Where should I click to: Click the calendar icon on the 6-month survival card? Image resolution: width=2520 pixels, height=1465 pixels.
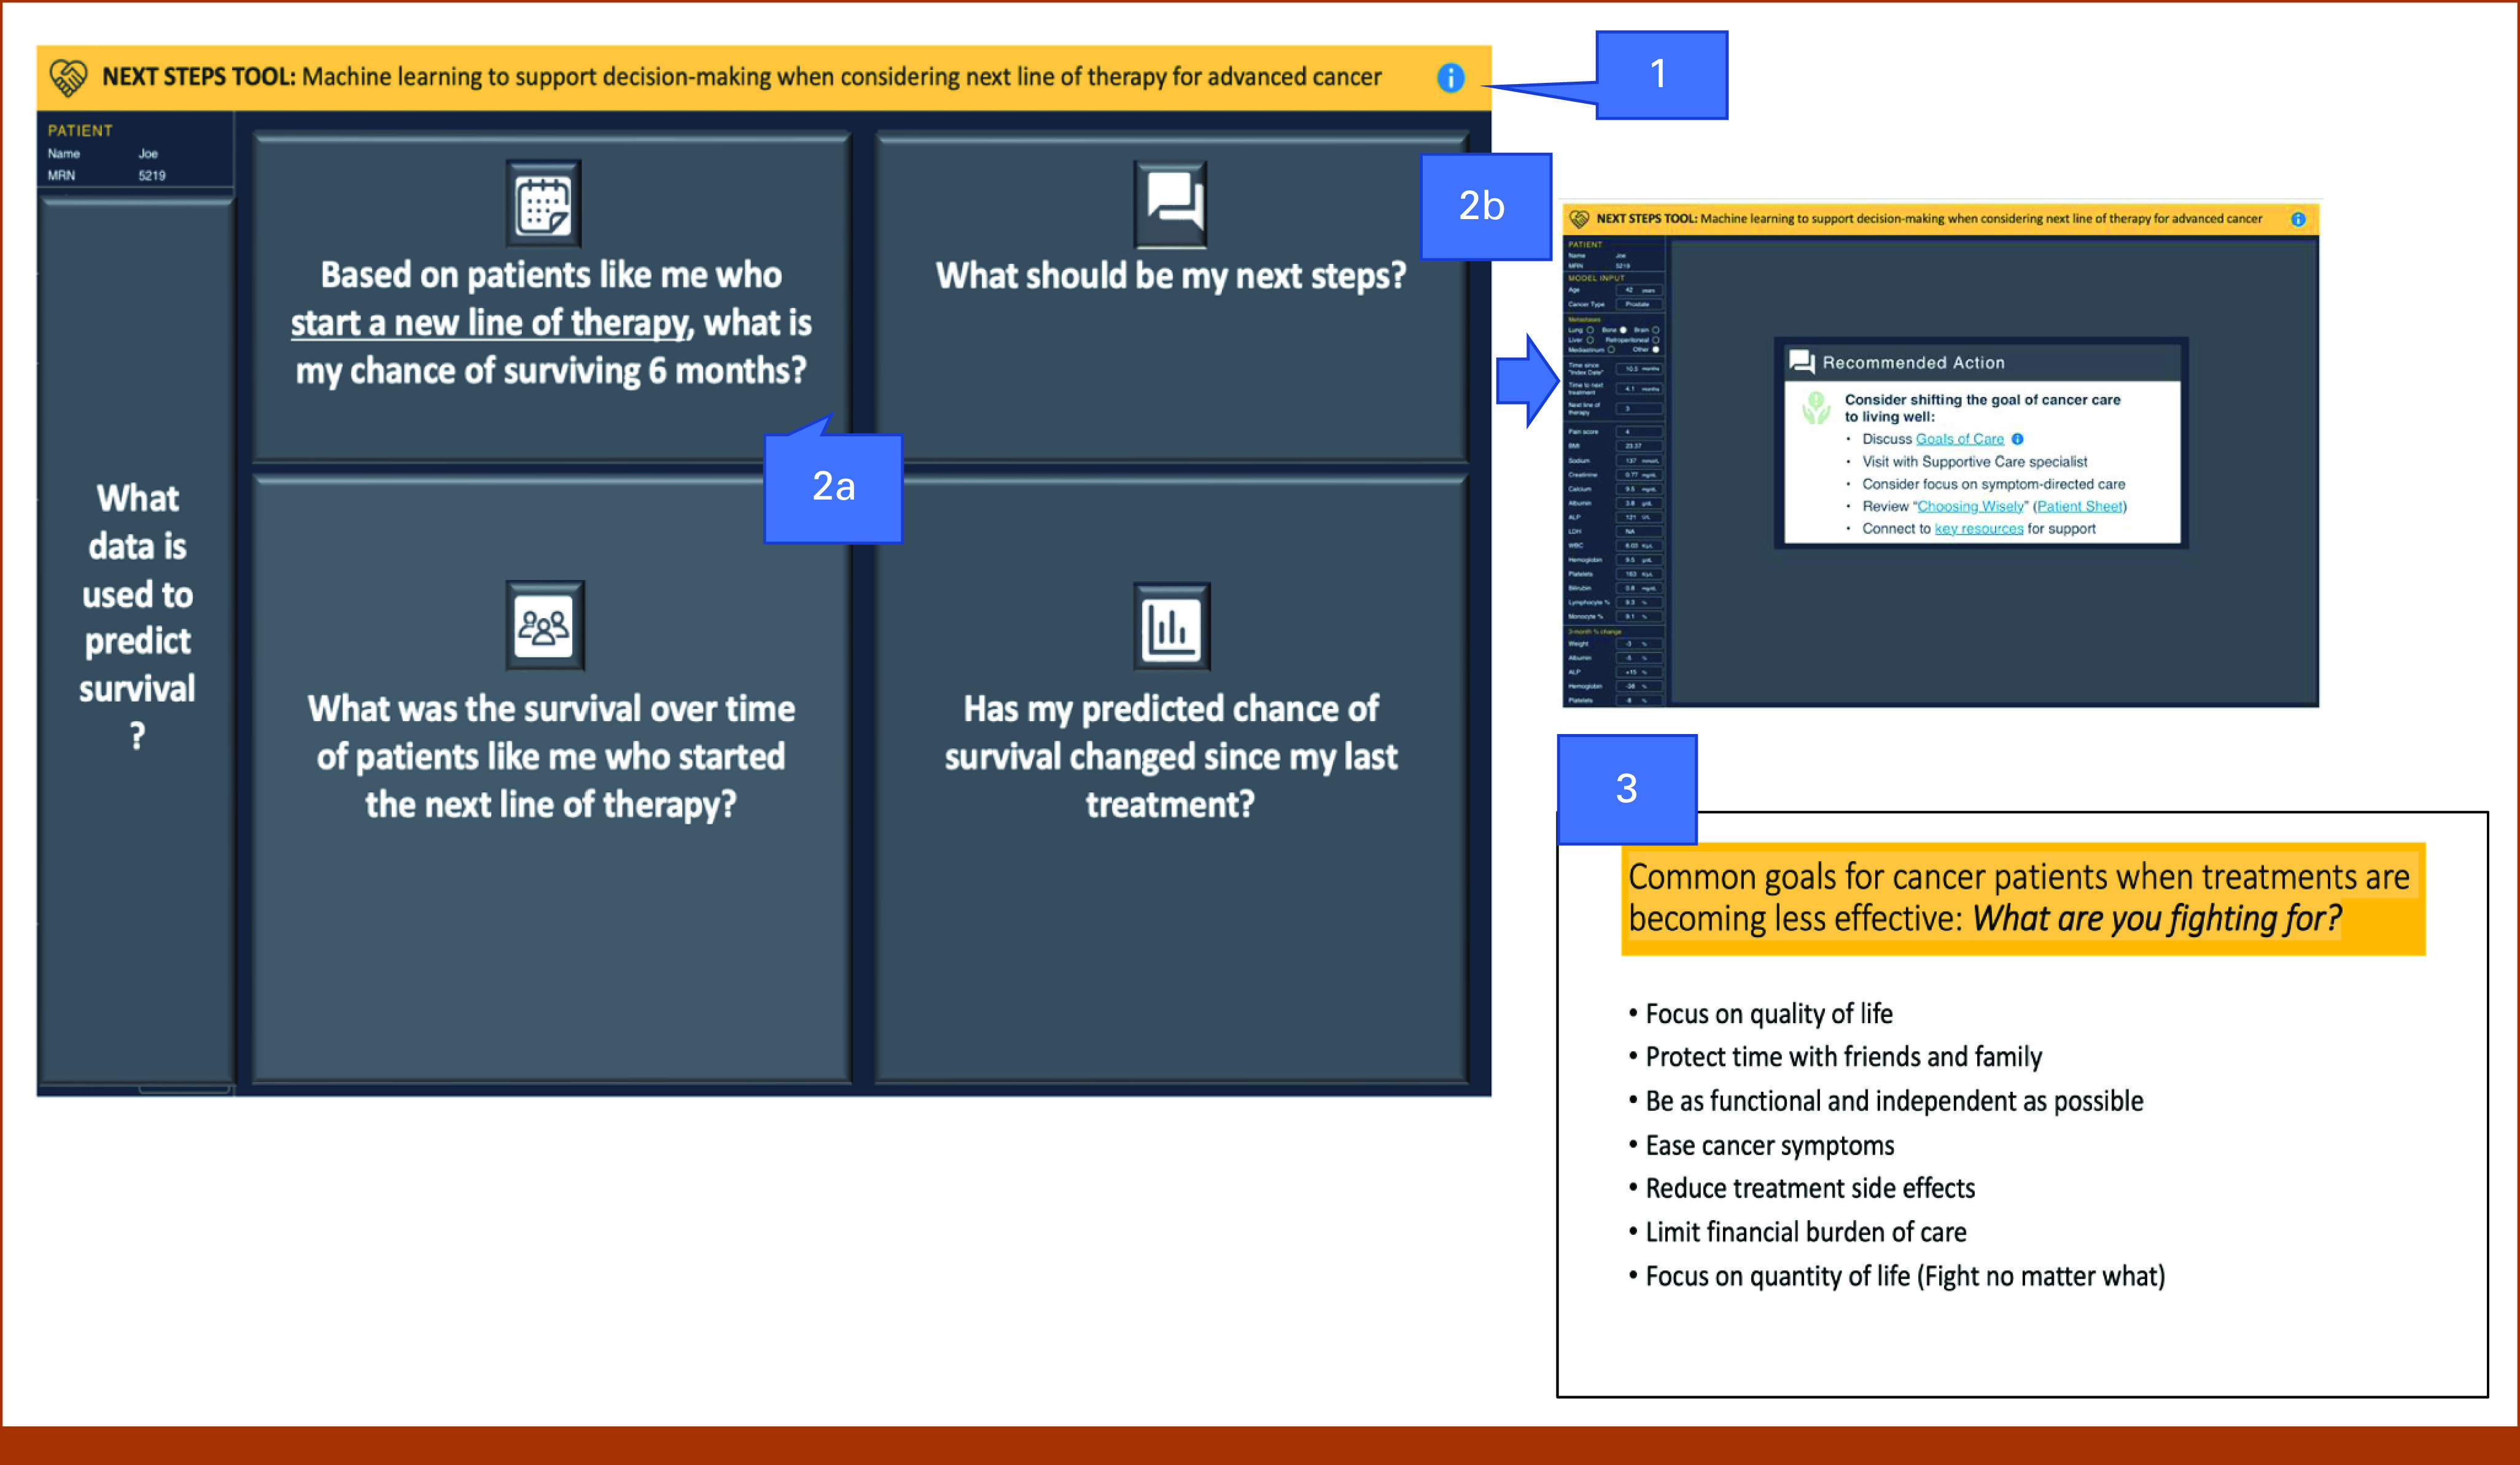[543, 205]
